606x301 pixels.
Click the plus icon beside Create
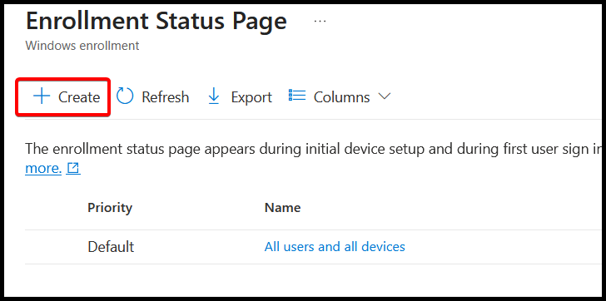point(42,96)
